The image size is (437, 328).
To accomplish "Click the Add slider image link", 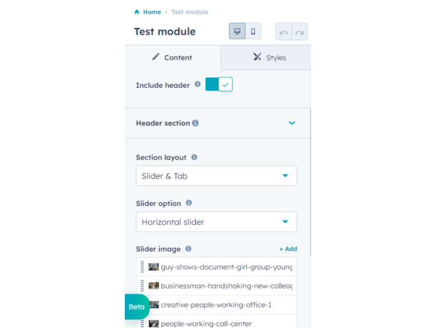I will [288, 249].
